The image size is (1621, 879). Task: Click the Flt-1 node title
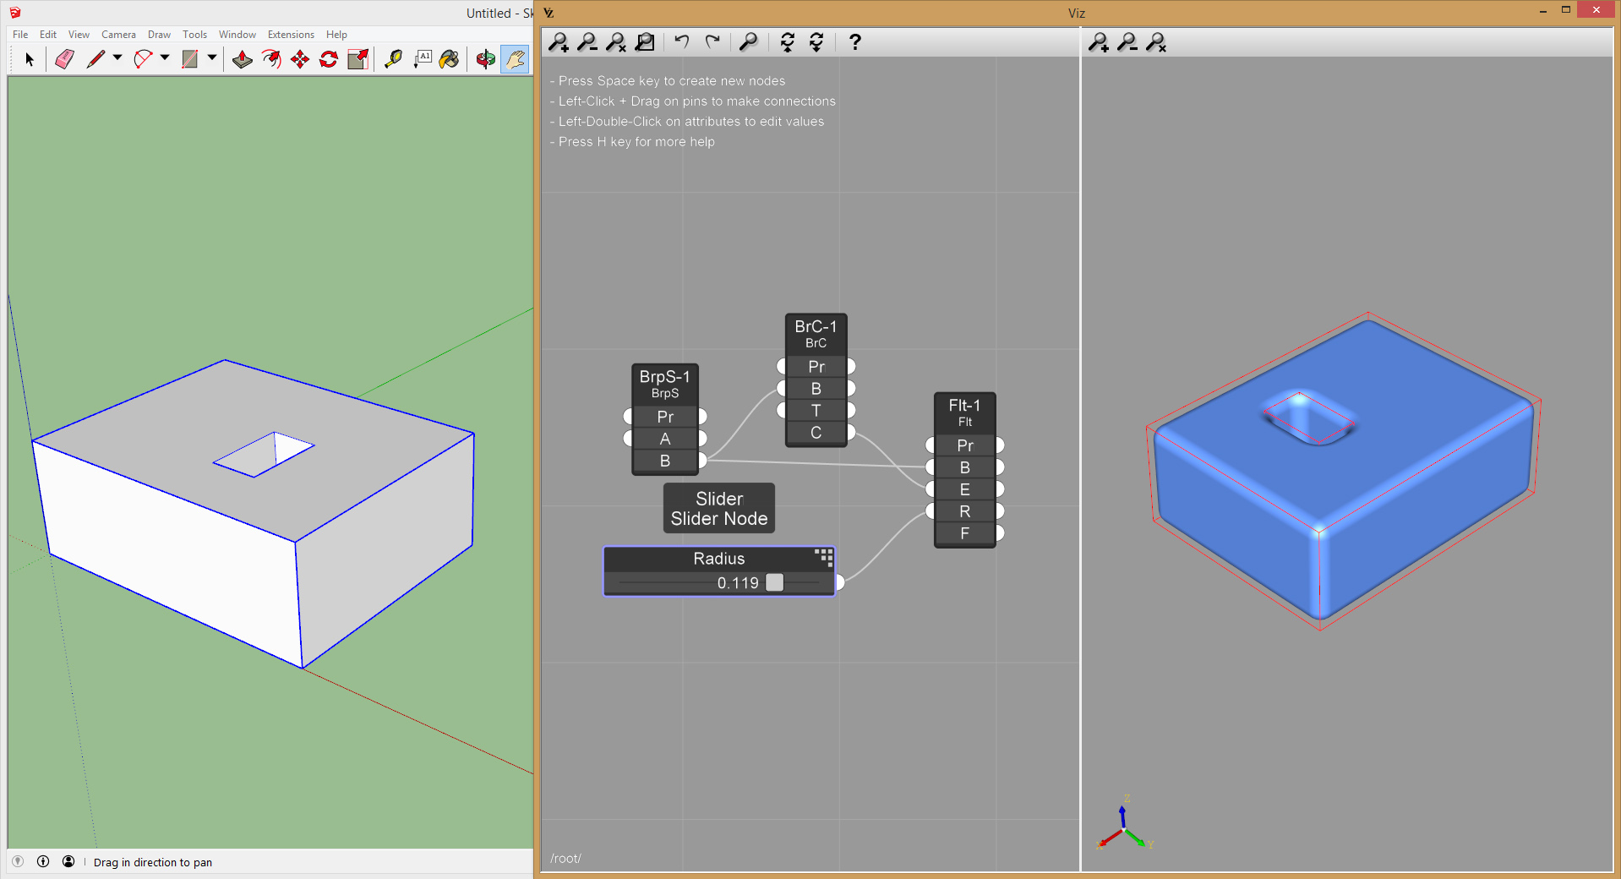[964, 406]
